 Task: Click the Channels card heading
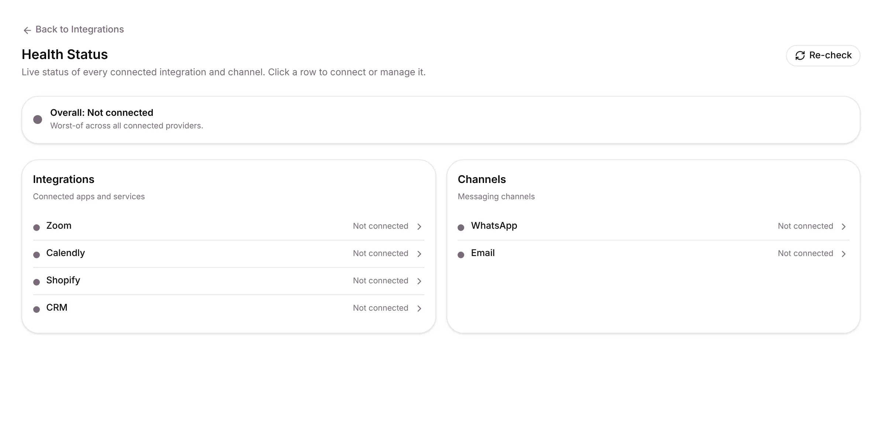pos(482,180)
